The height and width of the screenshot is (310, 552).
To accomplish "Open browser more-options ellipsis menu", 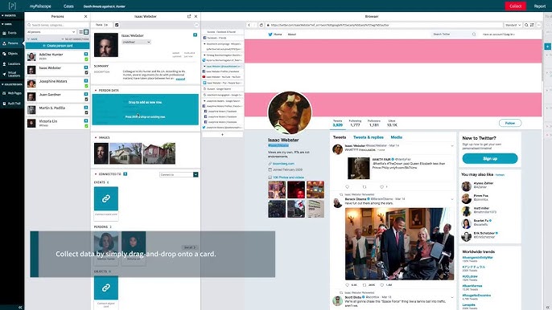I will pos(538,25).
